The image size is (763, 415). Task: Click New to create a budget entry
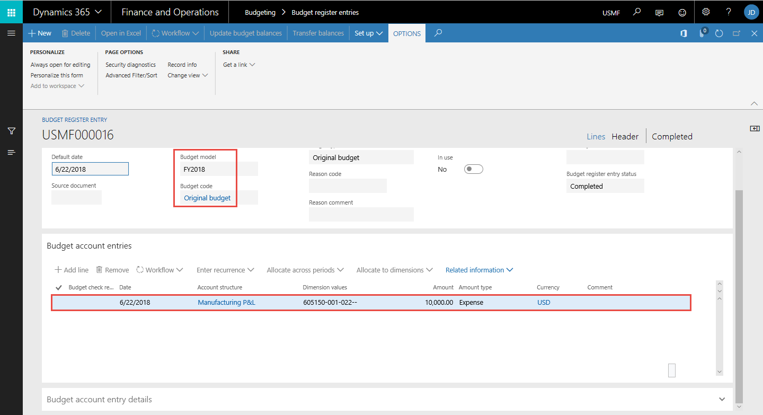tap(40, 33)
